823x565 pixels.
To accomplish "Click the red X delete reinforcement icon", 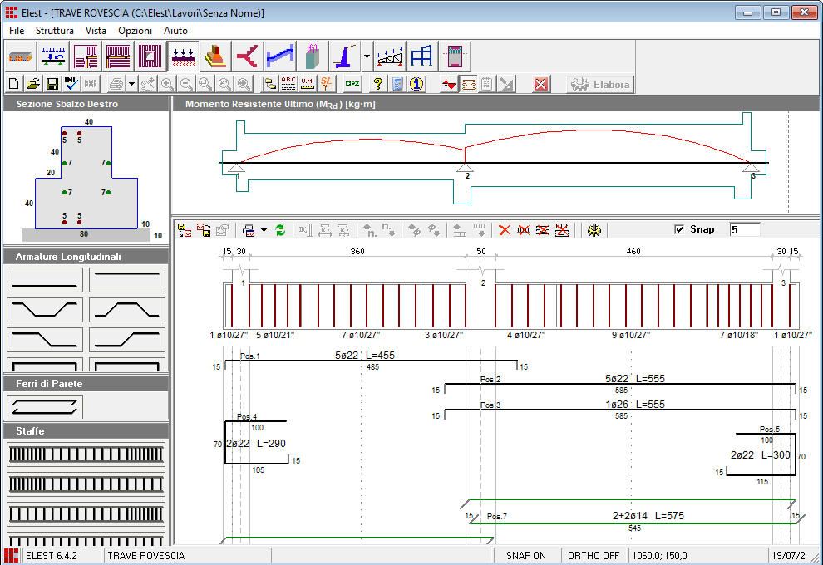I will 504,230.
